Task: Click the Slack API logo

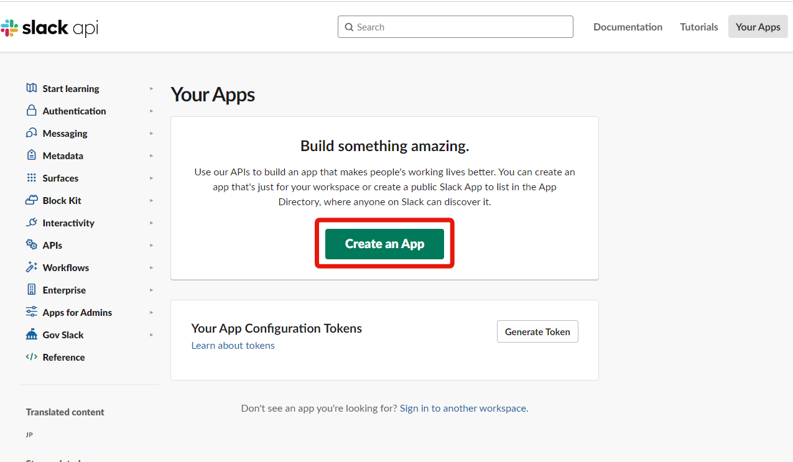Action: click(x=50, y=27)
